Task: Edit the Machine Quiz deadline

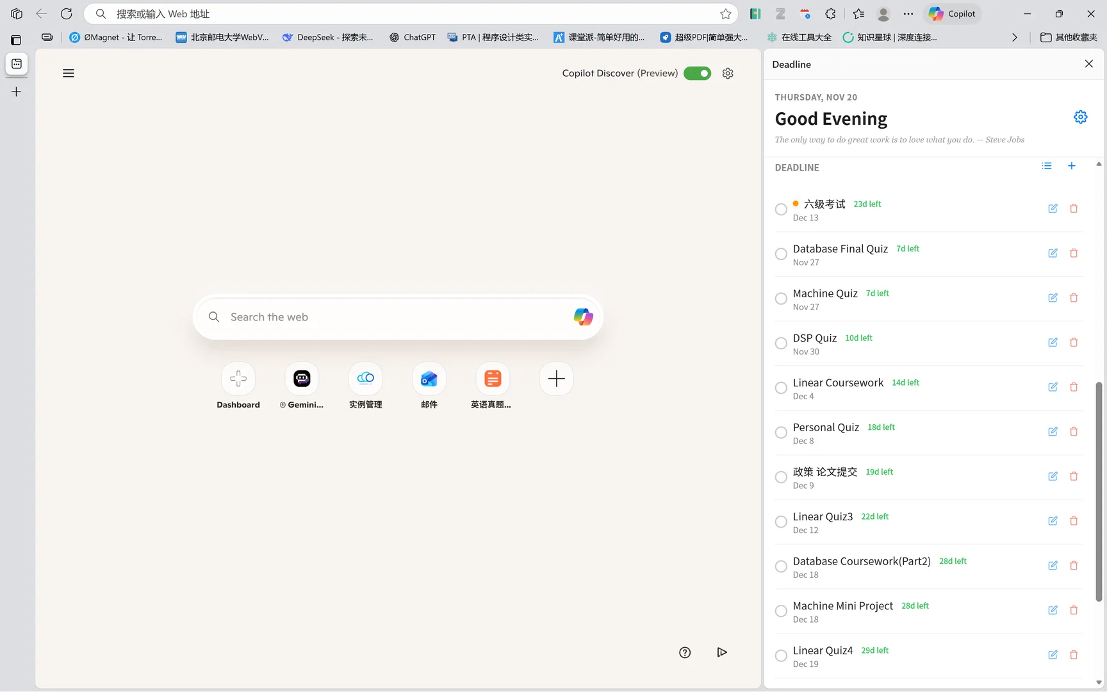Action: pos(1053,297)
